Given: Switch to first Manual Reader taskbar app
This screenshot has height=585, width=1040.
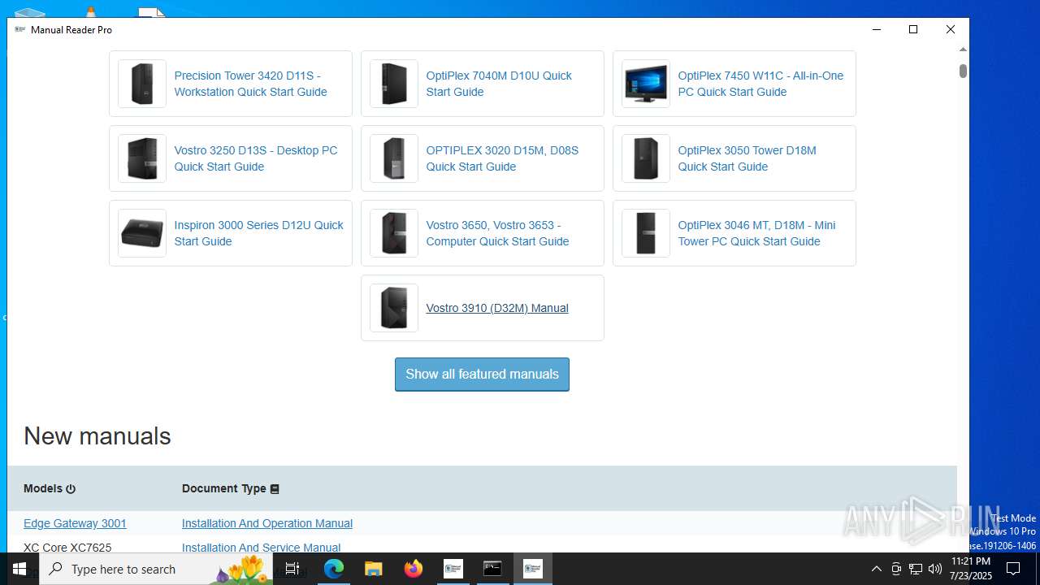Looking at the screenshot, I should click(x=453, y=569).
